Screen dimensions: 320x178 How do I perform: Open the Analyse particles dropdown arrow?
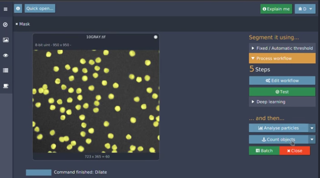click(312, 128)
